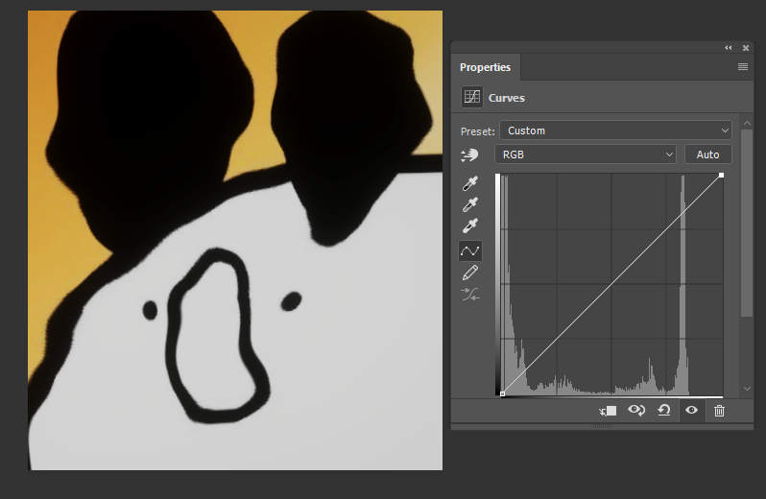This screenshot has width=766, height=499.
Task: Click the vertical scrollbar down arrow
Action: pos(747,389)
